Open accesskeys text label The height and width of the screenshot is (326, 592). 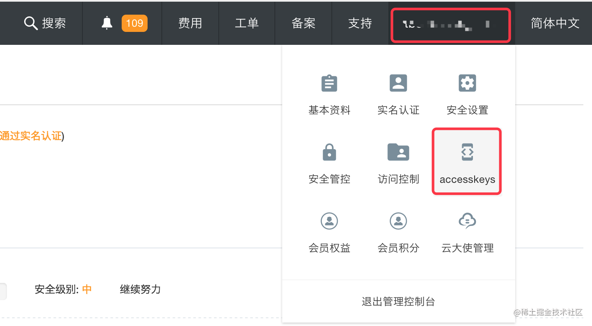tap(467, 180)
